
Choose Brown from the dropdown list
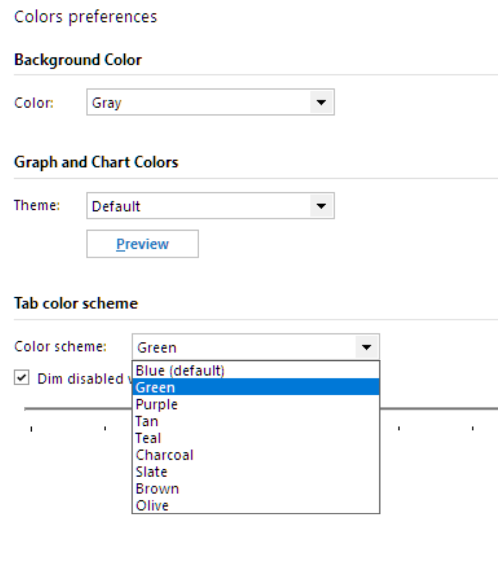[256, 488]
